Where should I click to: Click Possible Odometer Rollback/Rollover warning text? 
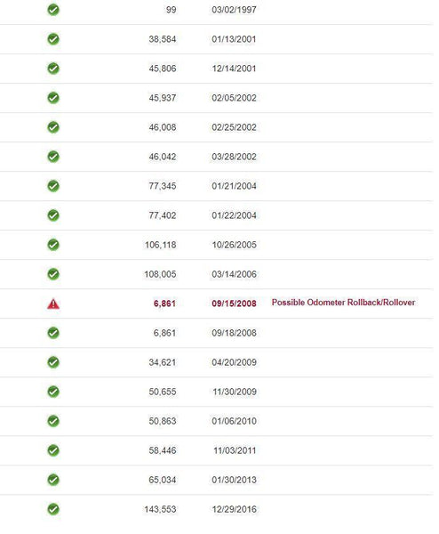[x=343, y=303]
